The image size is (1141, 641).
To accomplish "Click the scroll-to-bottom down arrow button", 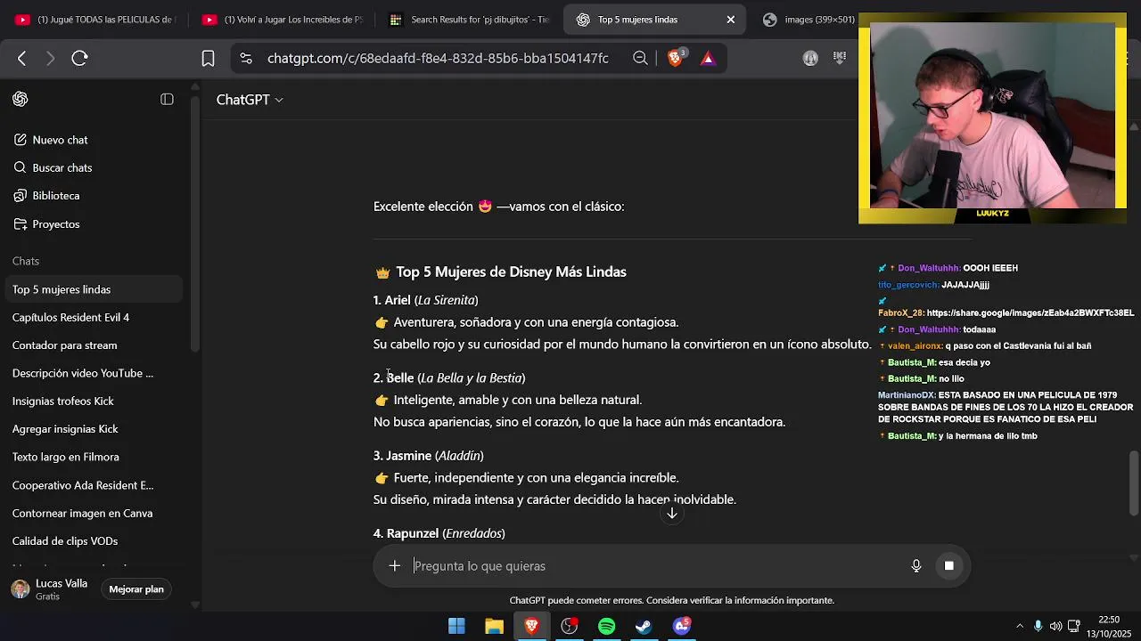I will click(672, 513).
